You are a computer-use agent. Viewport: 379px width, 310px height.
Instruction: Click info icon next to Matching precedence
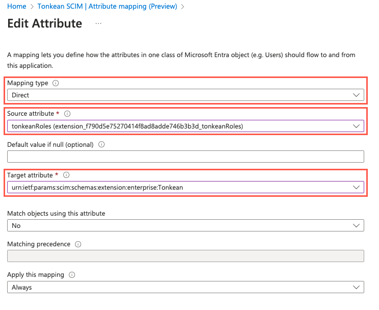[x=78, y=244]
